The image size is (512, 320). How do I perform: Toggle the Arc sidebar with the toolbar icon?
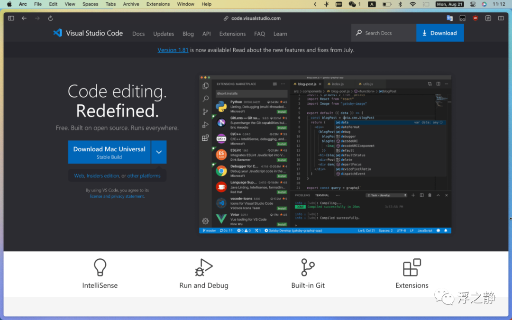click(x=11, y=18)
